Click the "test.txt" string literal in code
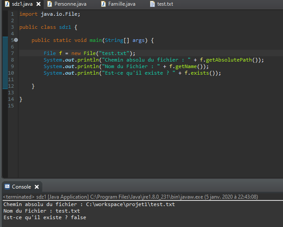This screenshot has height=227, width=283. [x=114, y=53]
